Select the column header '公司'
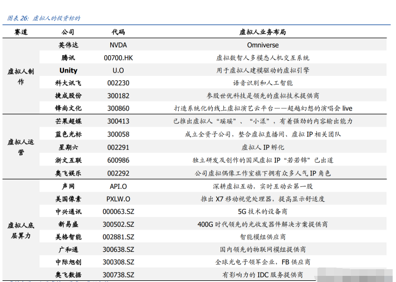396x282 pixels. coord(68,32)
